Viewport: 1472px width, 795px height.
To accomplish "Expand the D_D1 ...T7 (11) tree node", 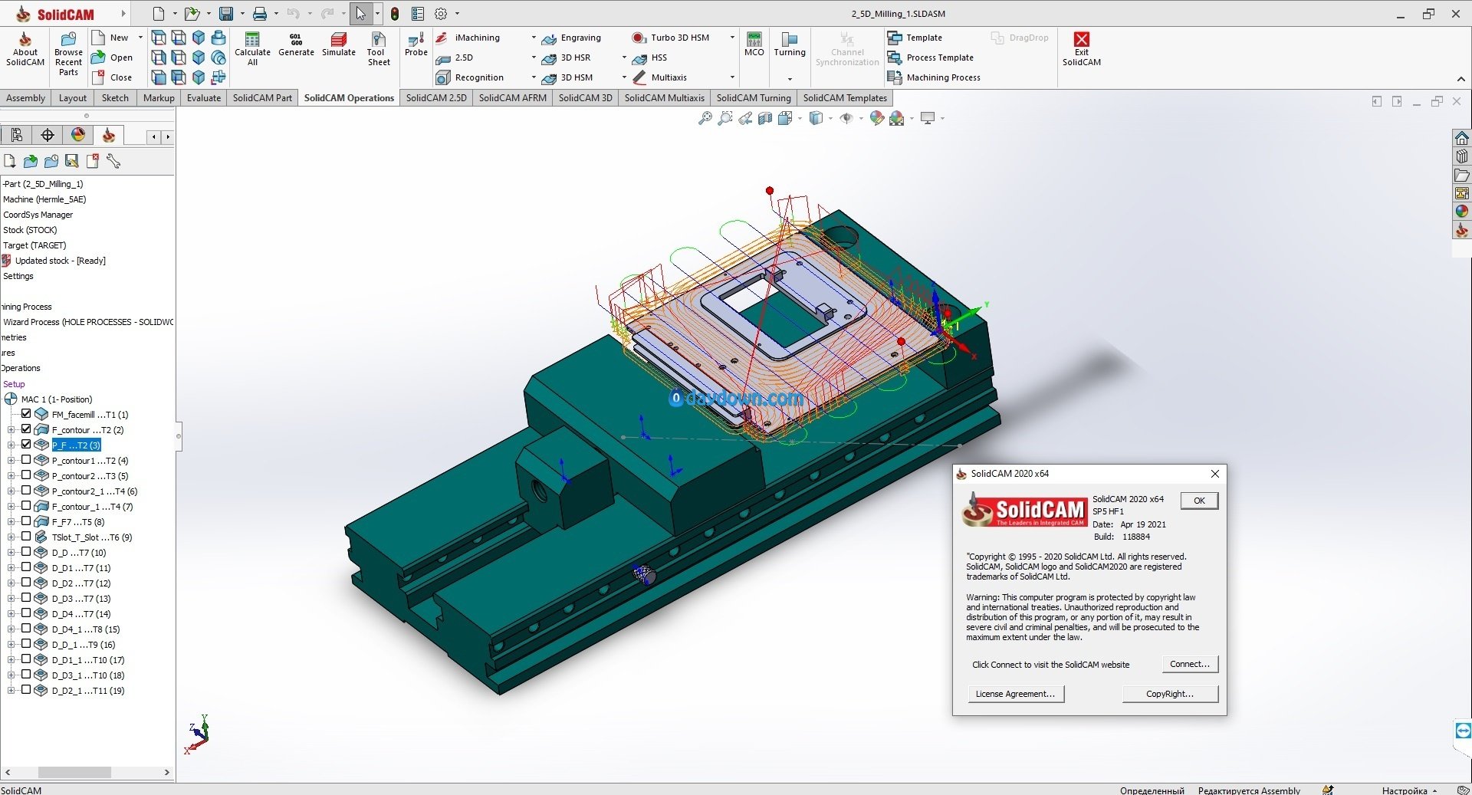I will coord(11,568).
